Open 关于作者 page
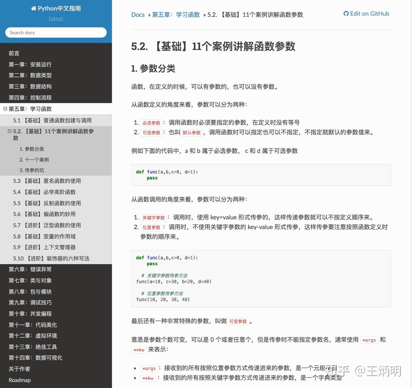 tap(19, 369)
